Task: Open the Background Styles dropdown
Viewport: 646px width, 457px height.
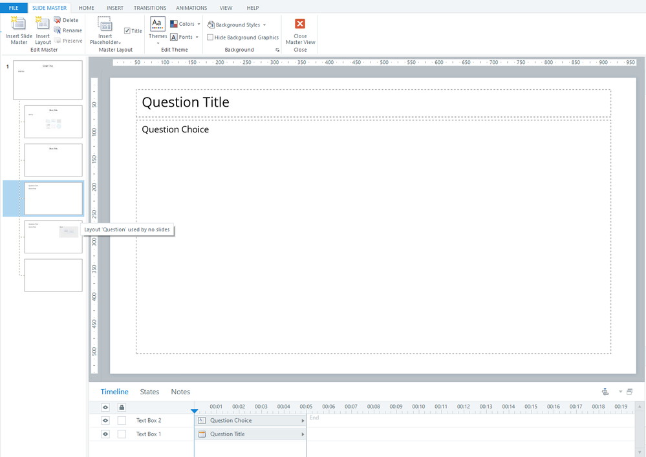Action: pos(237,25)
